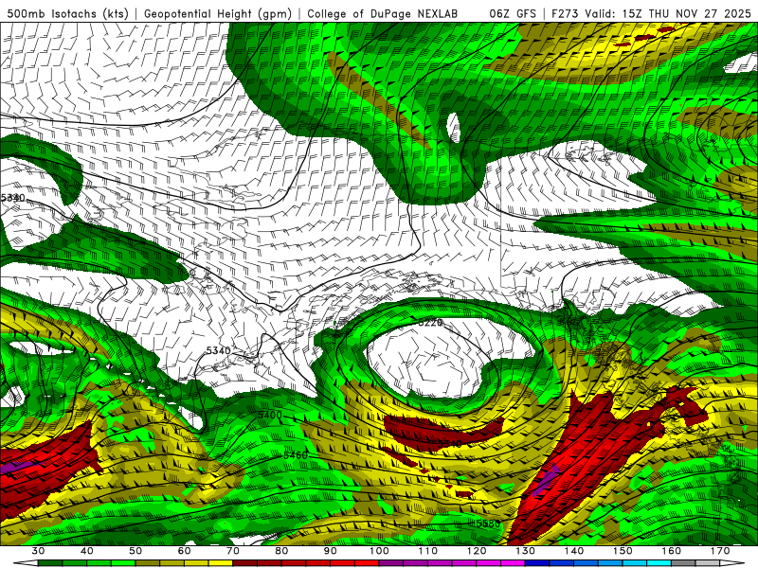Viewport: 758px width, 568px height.
Task: Click the 'Geopotential Height (gpm)' header label
Action: 218,13
